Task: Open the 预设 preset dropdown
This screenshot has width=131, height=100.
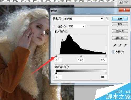Action: point(84,19)
